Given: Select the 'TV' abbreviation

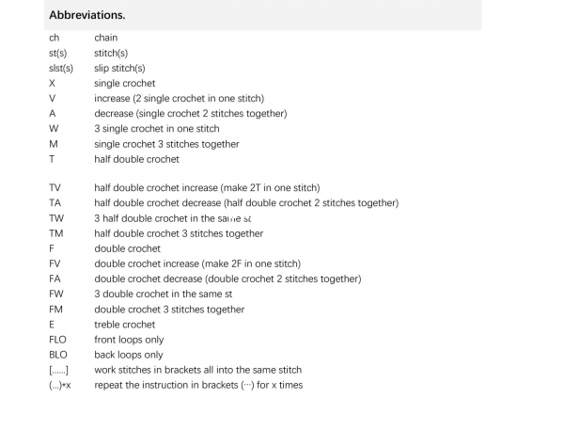Looking at the screenshot, I should [x=55, y=187].
